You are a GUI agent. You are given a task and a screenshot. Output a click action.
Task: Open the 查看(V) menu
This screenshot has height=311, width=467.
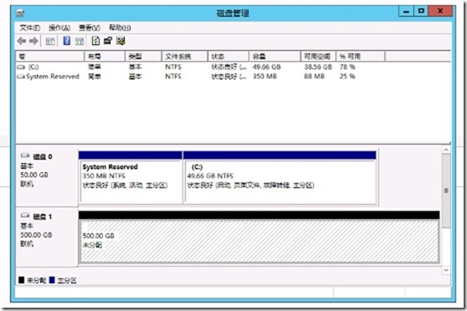tap(90, 28)
